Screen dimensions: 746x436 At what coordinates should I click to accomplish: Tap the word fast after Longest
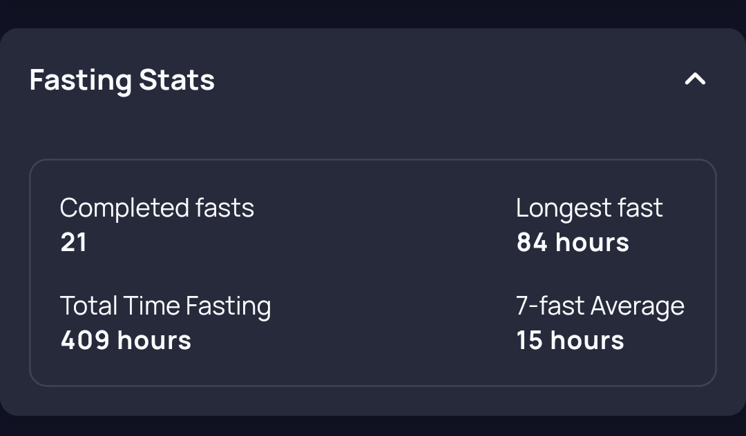click(x=640, y=208)
